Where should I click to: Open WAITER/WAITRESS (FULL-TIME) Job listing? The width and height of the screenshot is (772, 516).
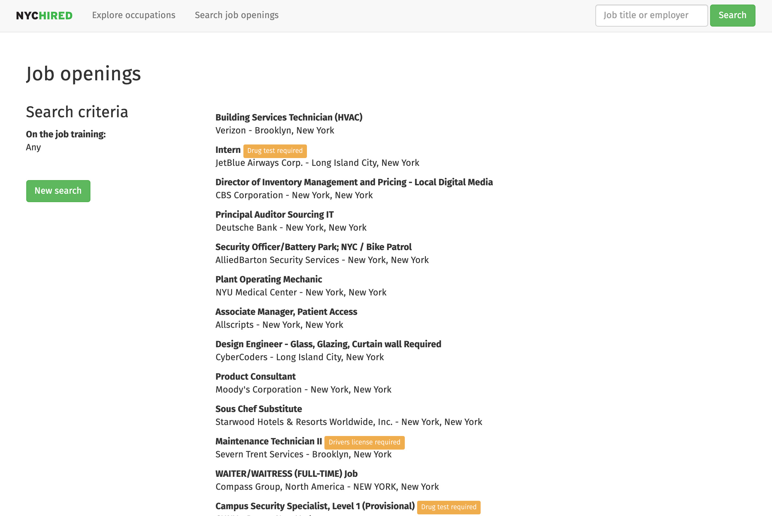[286, 474]
